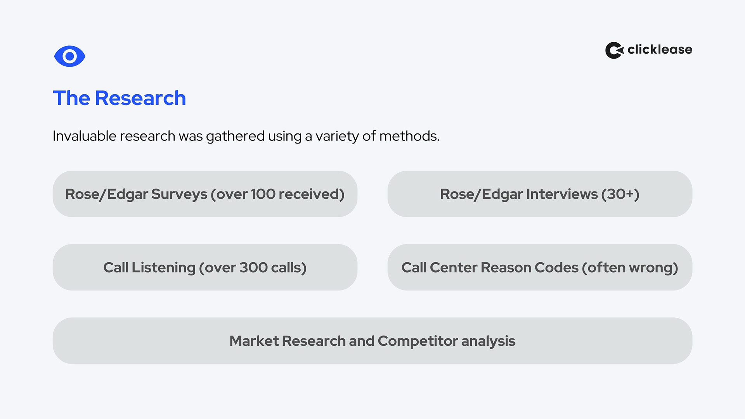This screenshot has width=745, height=419.
Task: Click the "(over 100 received)" text
Action: pyautogui.click(x=277, y=194)
